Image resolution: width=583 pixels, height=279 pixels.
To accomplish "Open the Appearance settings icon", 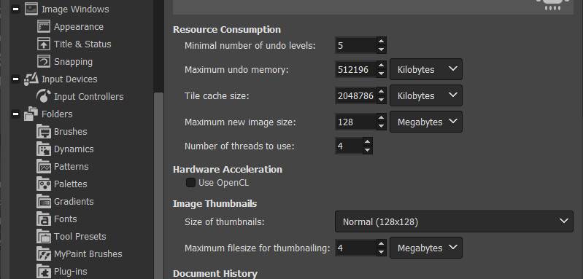I will click(x=44, y=27).
